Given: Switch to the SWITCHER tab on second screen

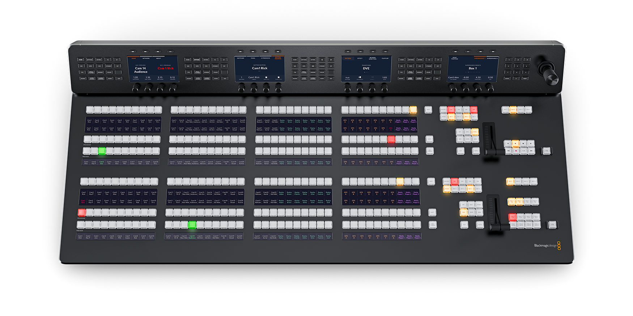Looking at the screenshot, I should click(241, 58).
